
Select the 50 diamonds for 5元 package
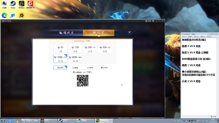tap(60, 49)
